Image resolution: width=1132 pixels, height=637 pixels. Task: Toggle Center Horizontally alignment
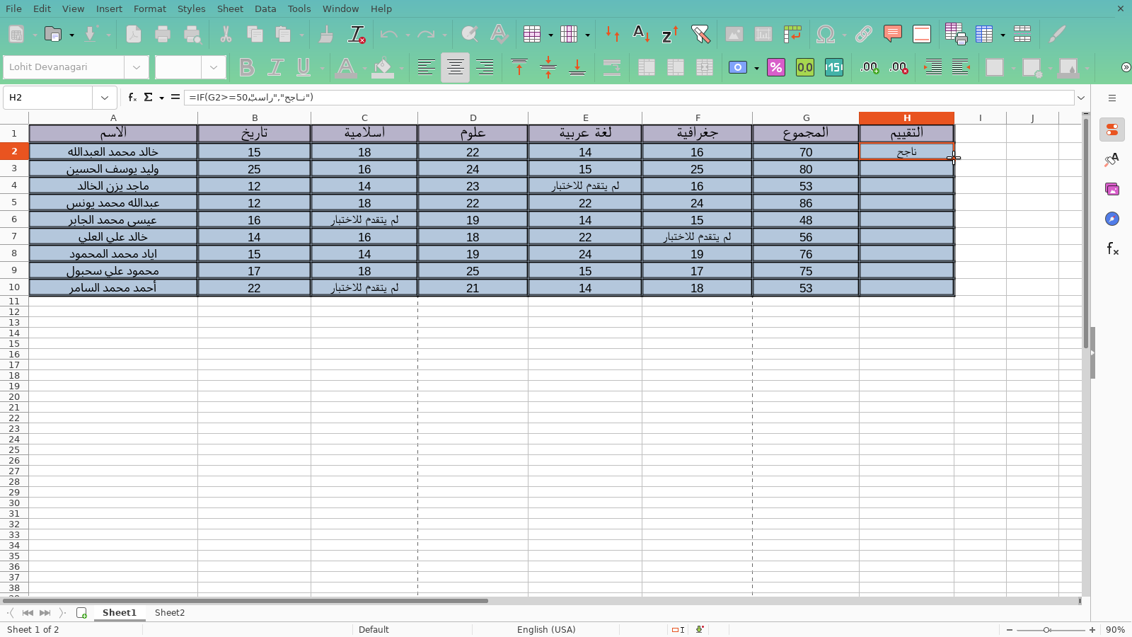pyautogui.click(x=455, y=67)
